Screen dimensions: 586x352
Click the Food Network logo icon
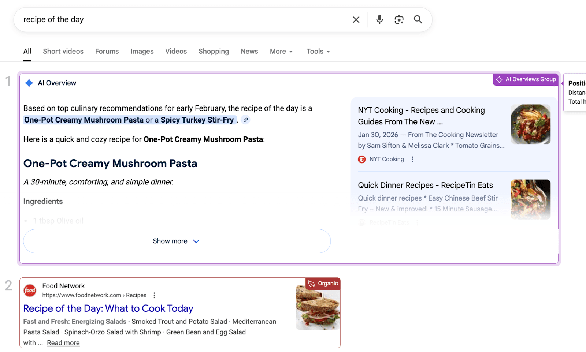click(x=30, y=291)
